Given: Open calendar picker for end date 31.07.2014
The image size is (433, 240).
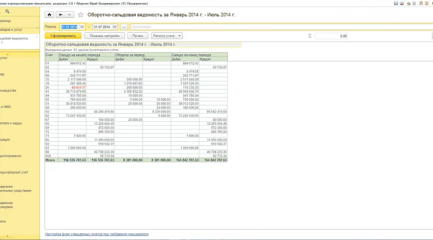Looking at the screenshot, I should 115,27.
